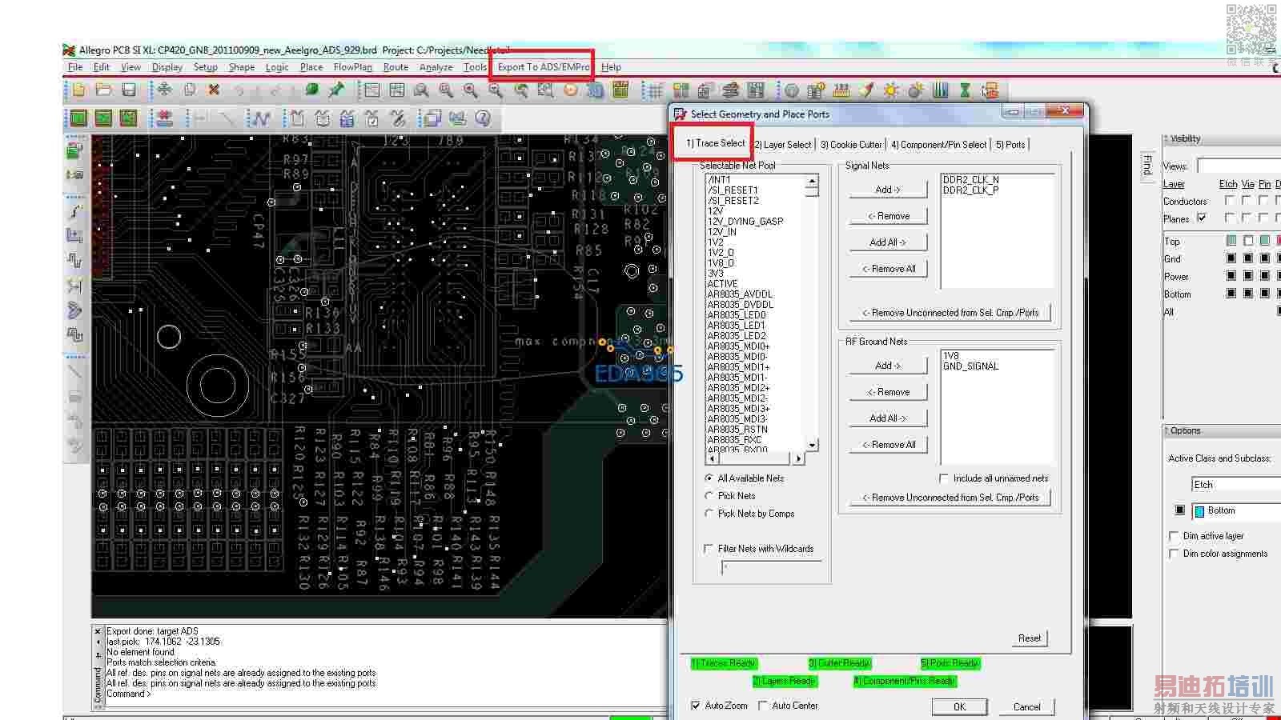This screenshot has width=1281, height=720.
Task: Toggle the Planes visibility checkbox
Action: coord(1201,218)
